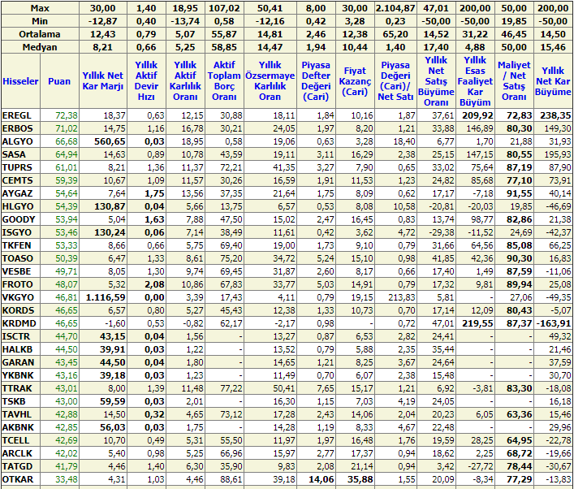Select the TTRAK stock name
This screenshot has width=574, height=489.
(x=17, y=388)
